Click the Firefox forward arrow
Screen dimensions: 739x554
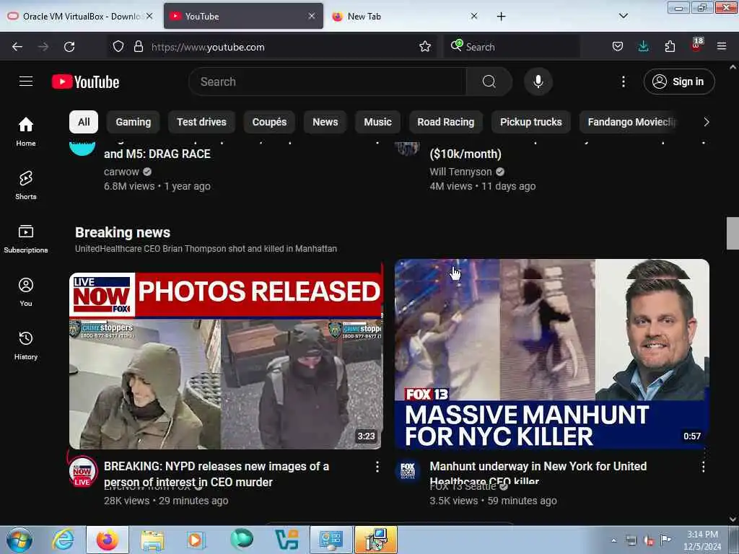(x=43, y=47)
